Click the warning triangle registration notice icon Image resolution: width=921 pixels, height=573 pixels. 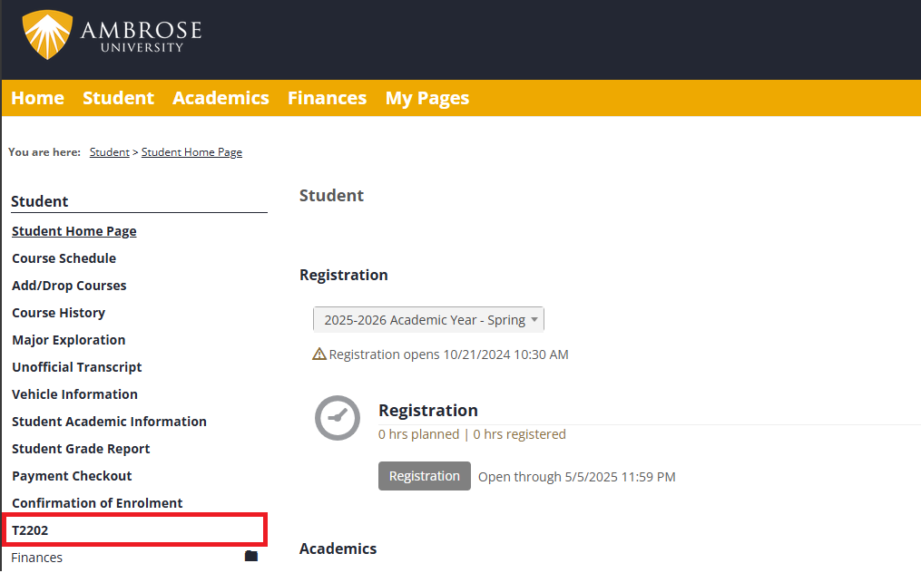[x=318, y=354]
